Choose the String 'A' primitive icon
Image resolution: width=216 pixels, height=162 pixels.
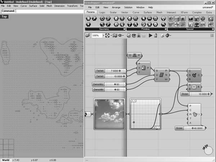[136, 24]
